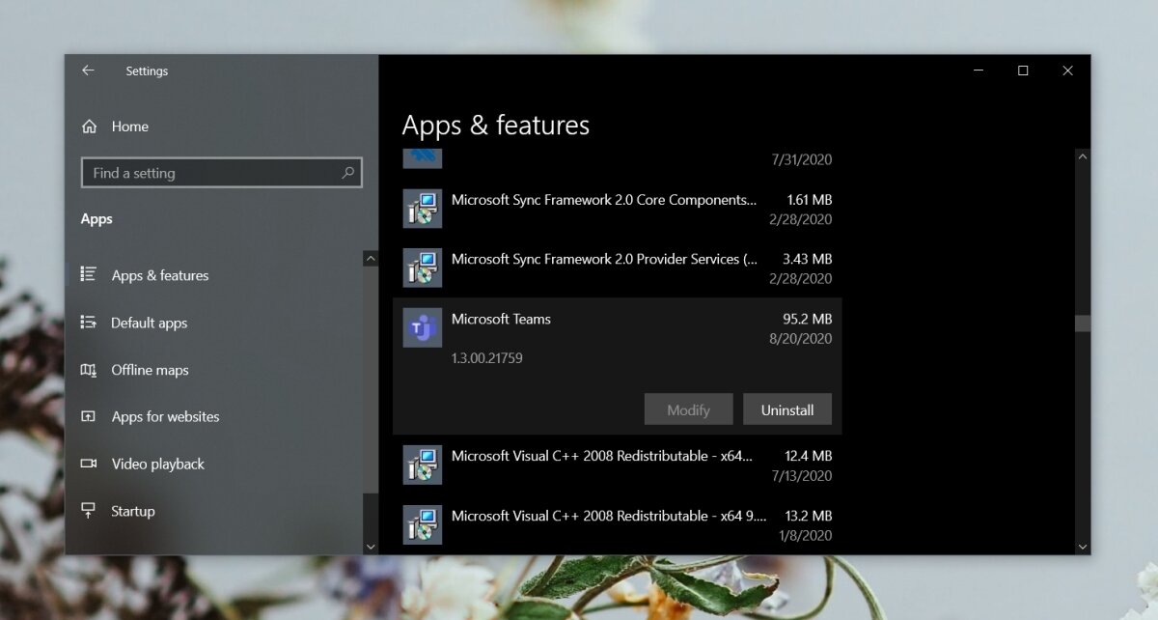This screenshot has height=620, width=1158.
Task: Select the Default apps sidebar icon
Action: click(x=89, y=323)
